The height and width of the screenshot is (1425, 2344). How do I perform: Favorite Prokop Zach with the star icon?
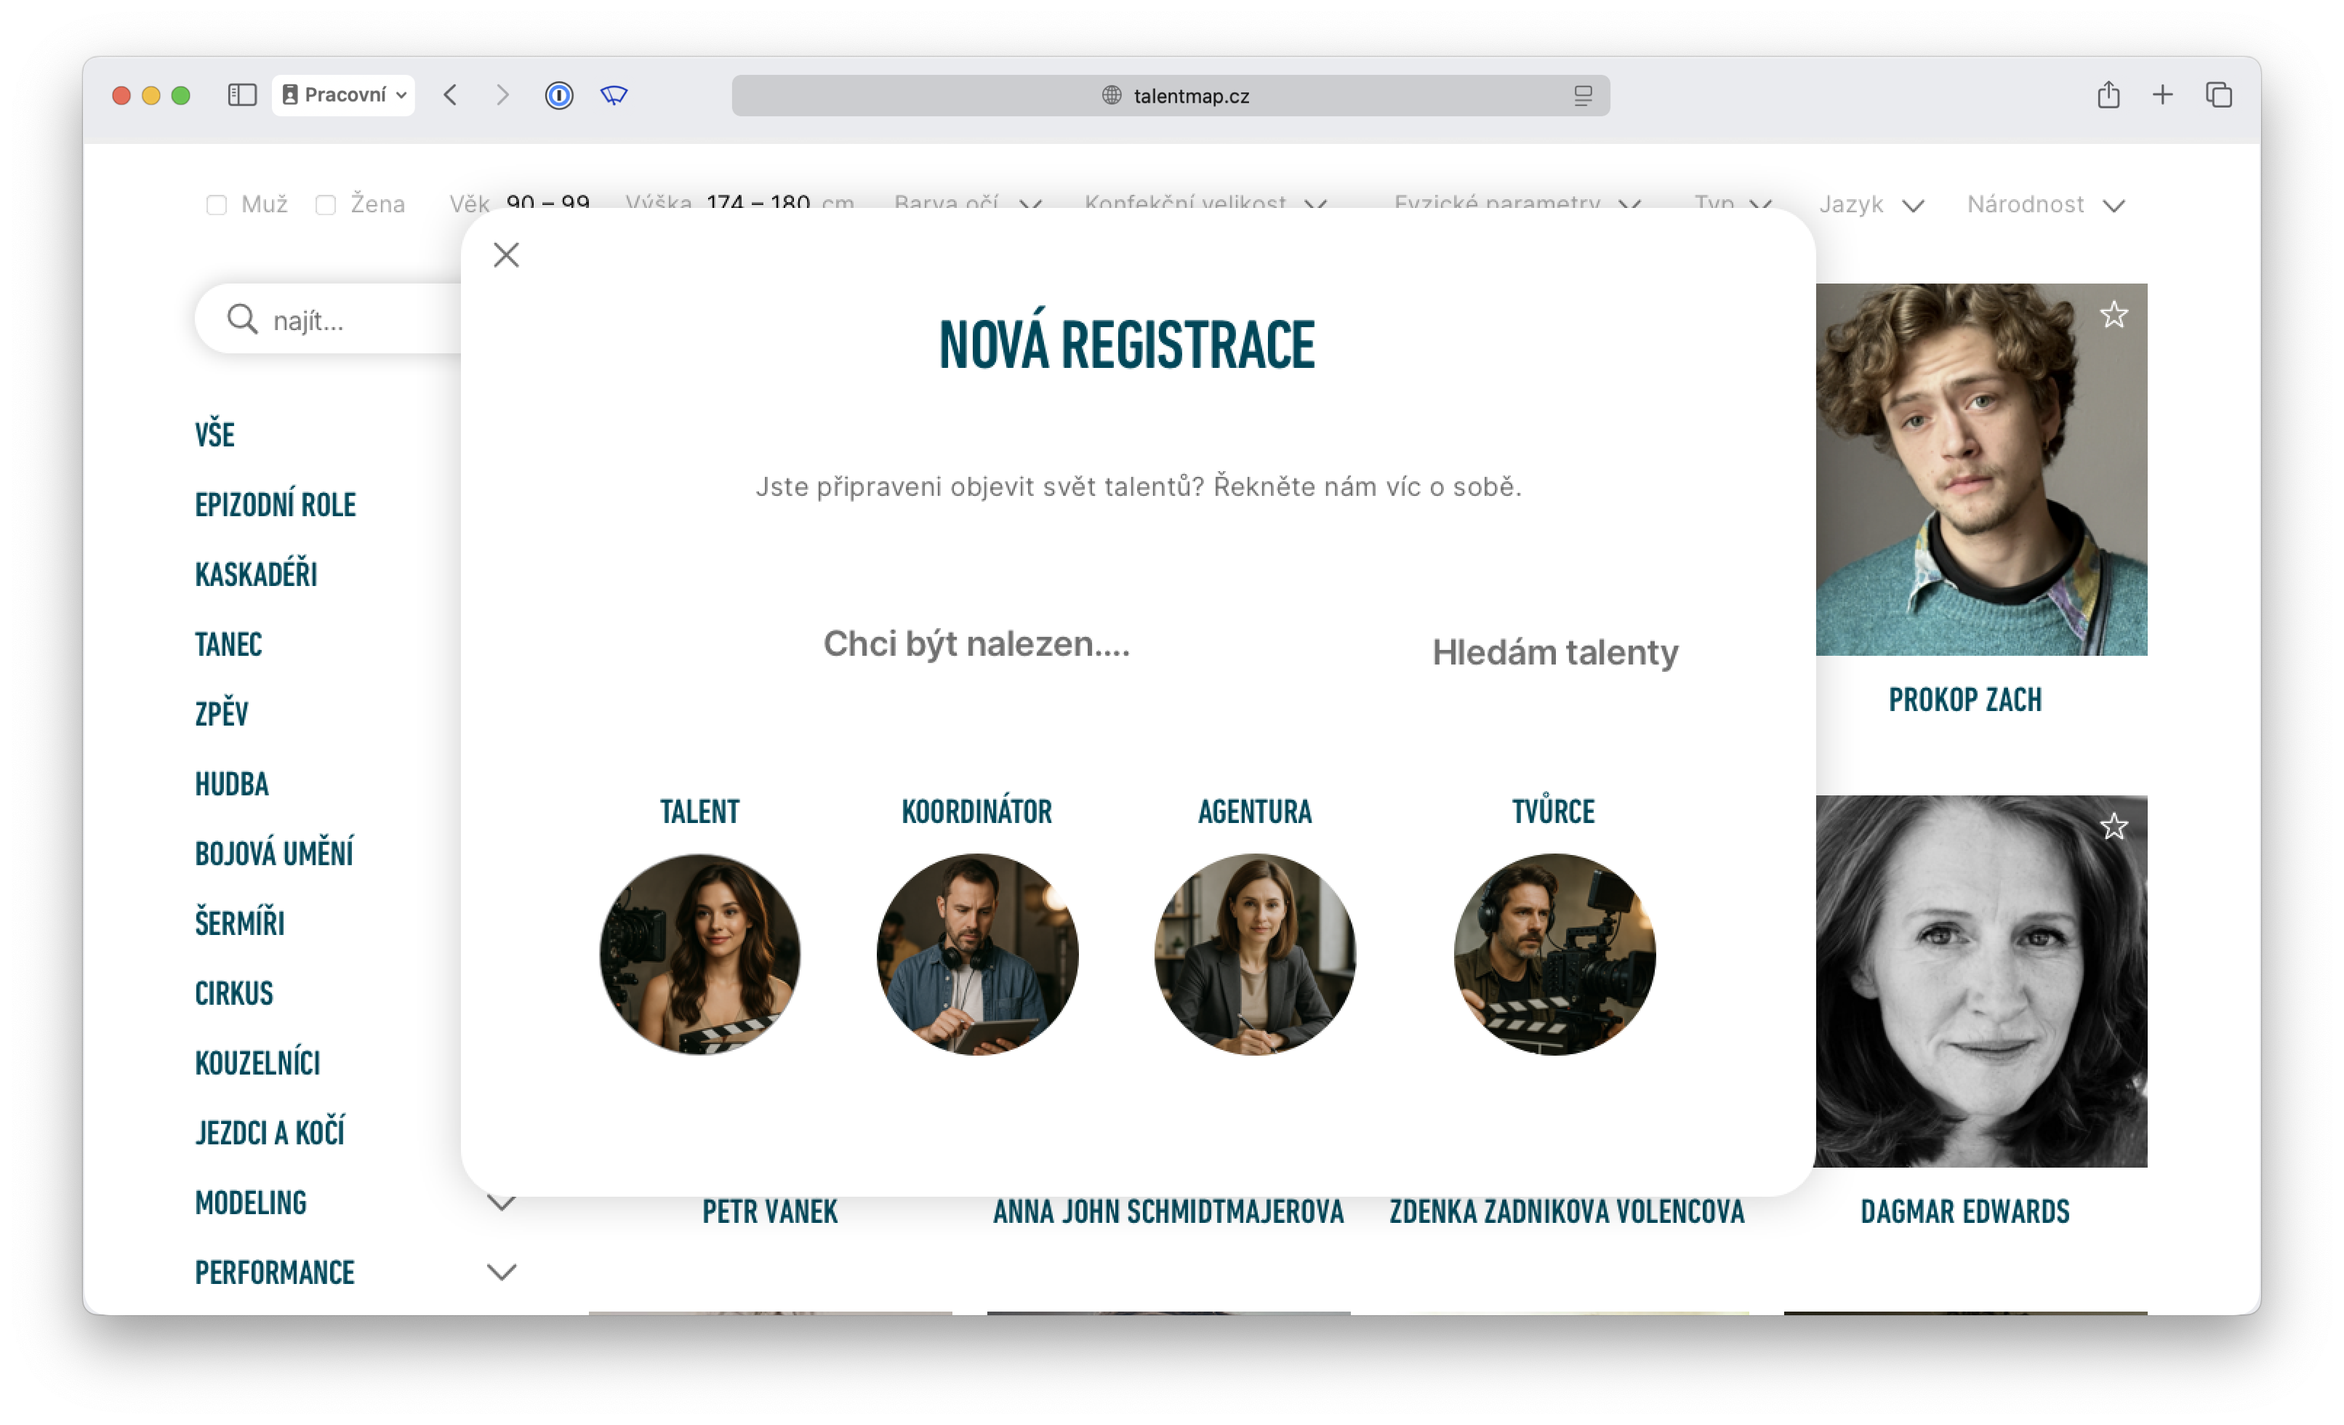2114,315
